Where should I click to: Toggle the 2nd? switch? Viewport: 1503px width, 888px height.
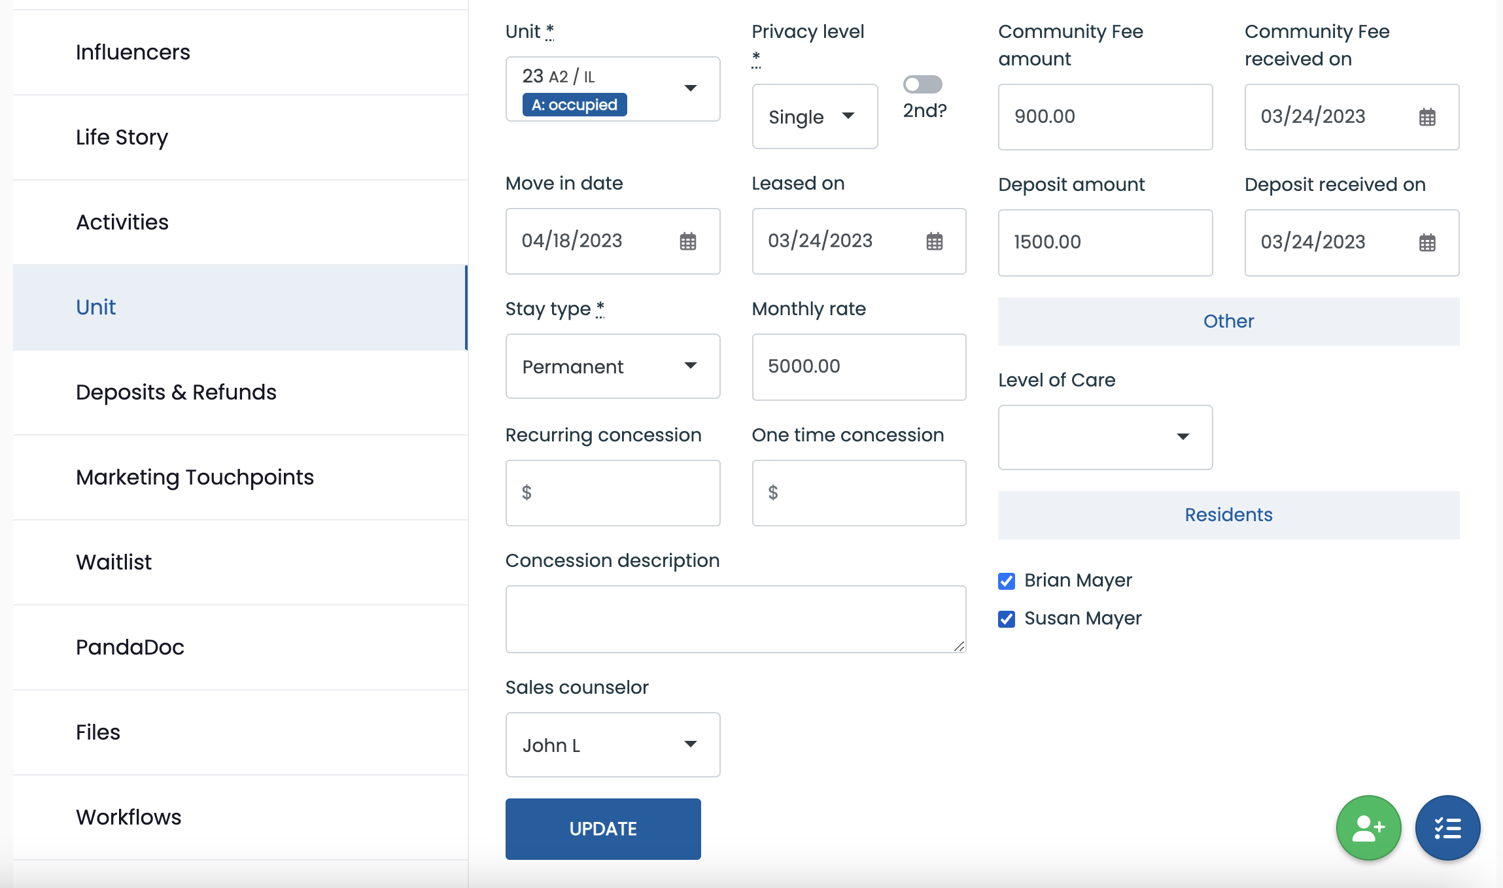[922, 84]
